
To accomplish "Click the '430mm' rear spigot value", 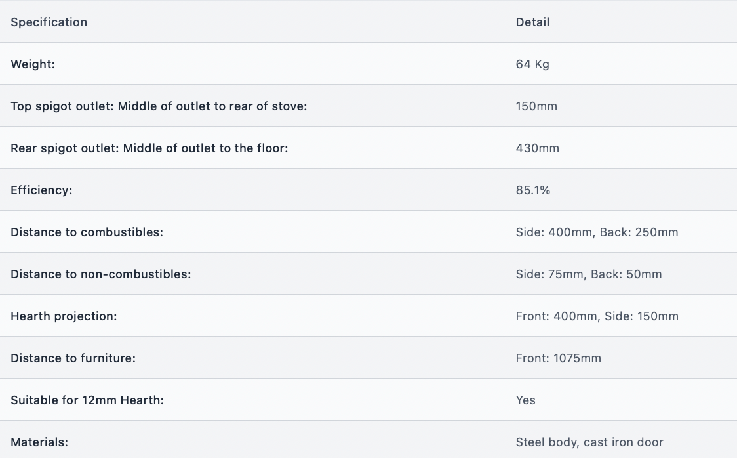I will [537, 148].
